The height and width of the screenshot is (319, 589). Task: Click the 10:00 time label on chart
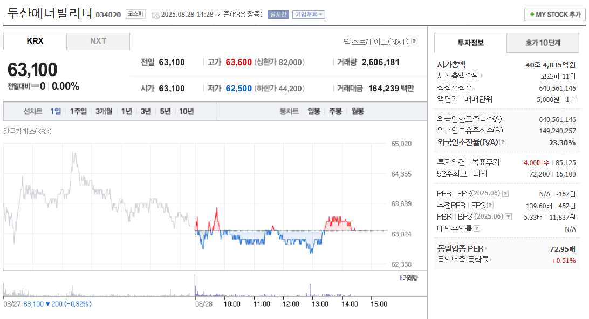[232, 304]
